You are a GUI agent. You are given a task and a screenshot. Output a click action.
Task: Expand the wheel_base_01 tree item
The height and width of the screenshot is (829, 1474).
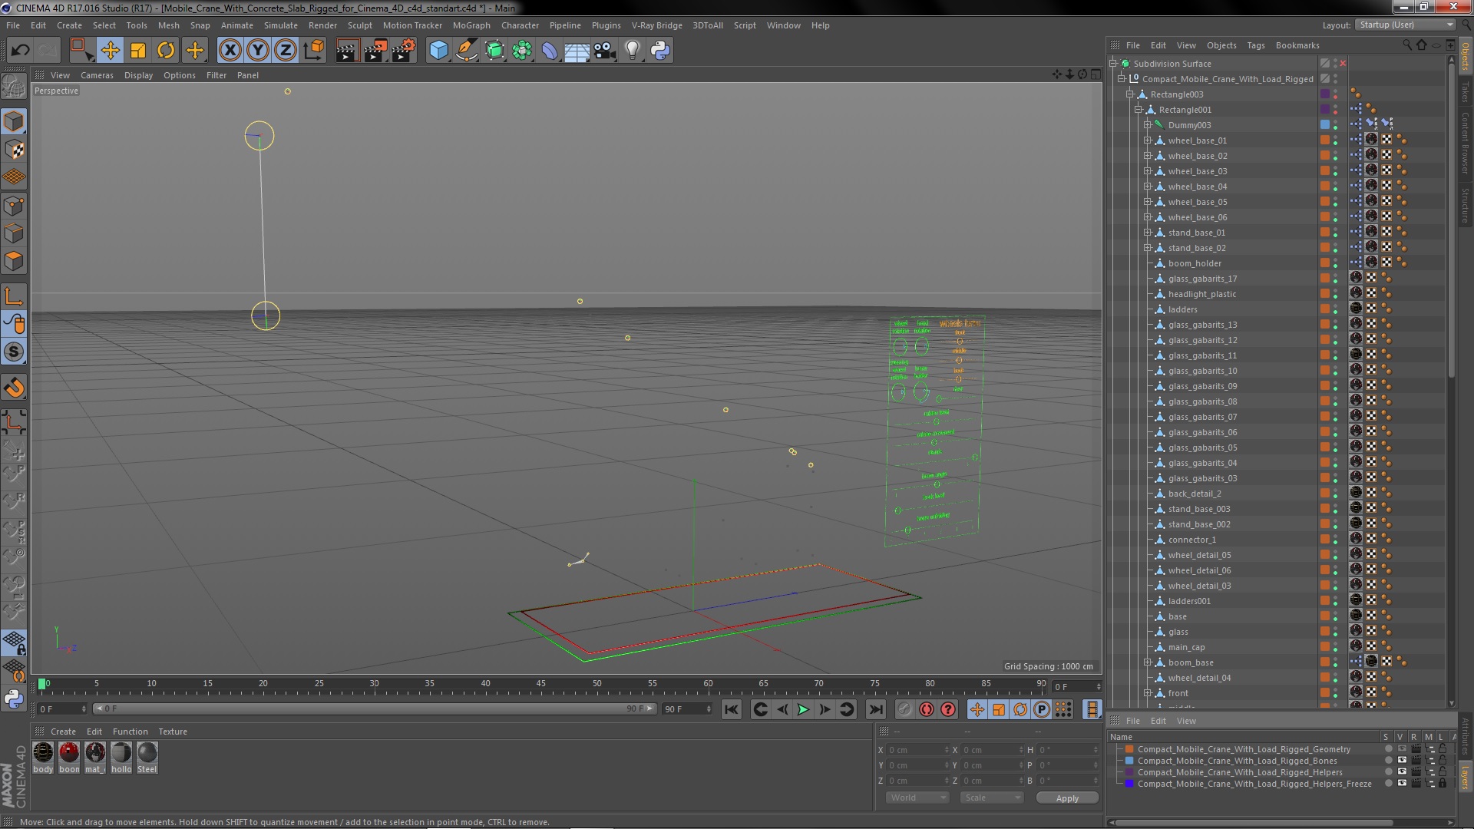1147,140
